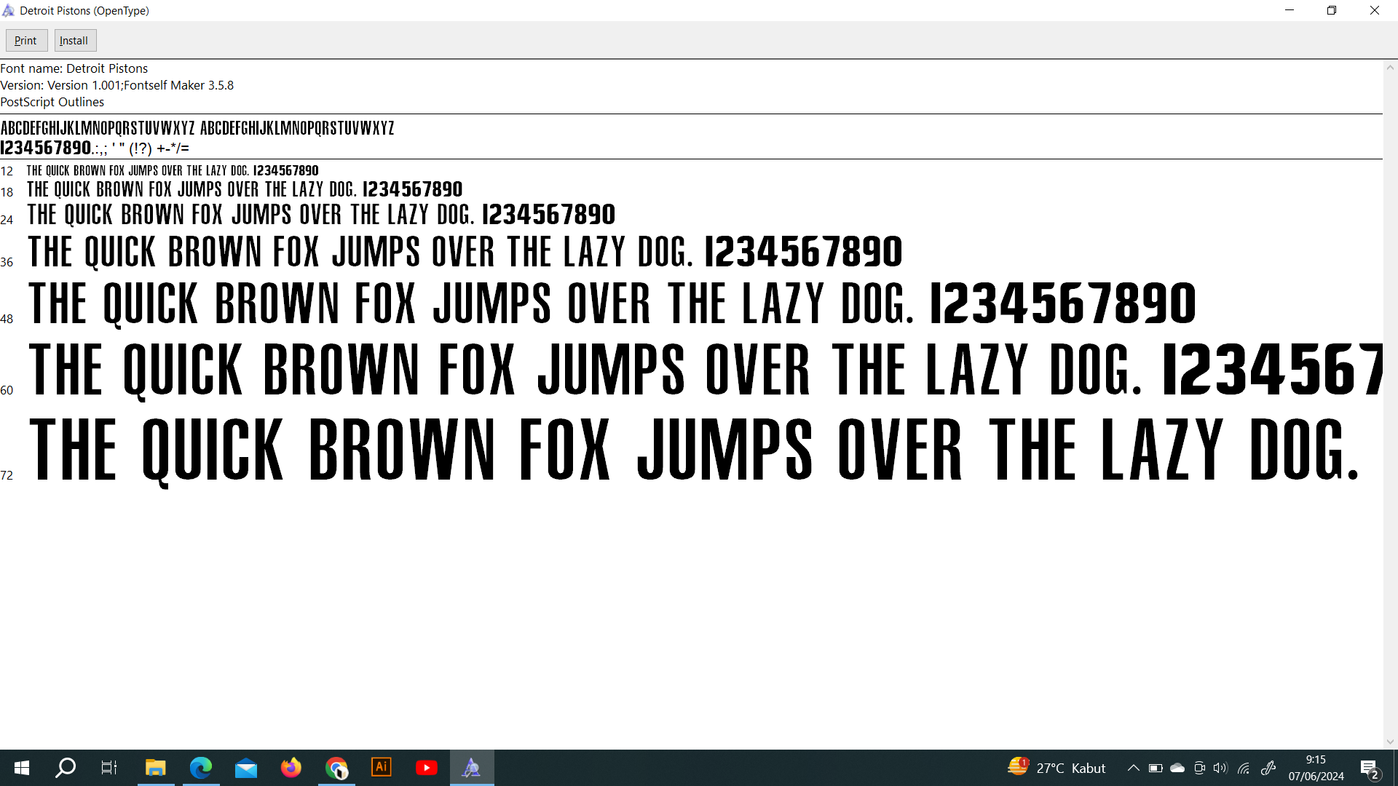Open Adobe Illustrator from taskbar
The image size is (1398, 786).
[382, 768]
